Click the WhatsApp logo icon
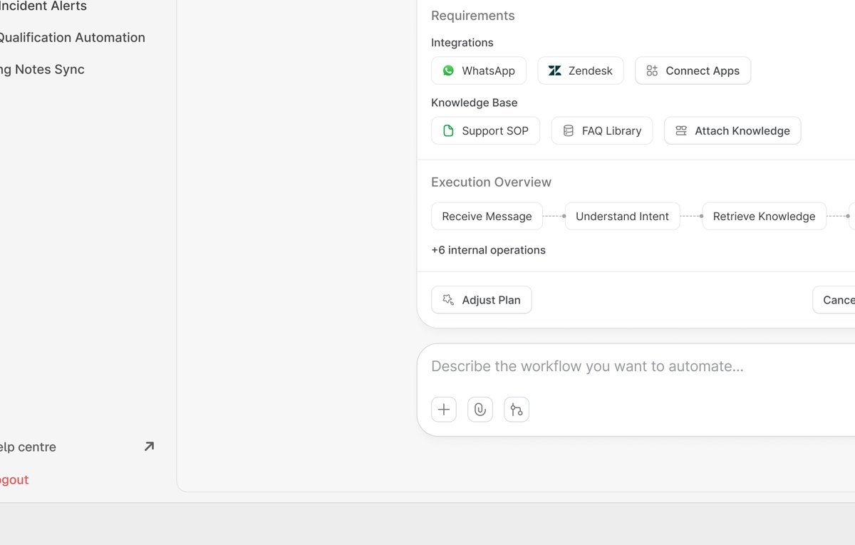This screenshot has height=545, width=855. (448, 71)
